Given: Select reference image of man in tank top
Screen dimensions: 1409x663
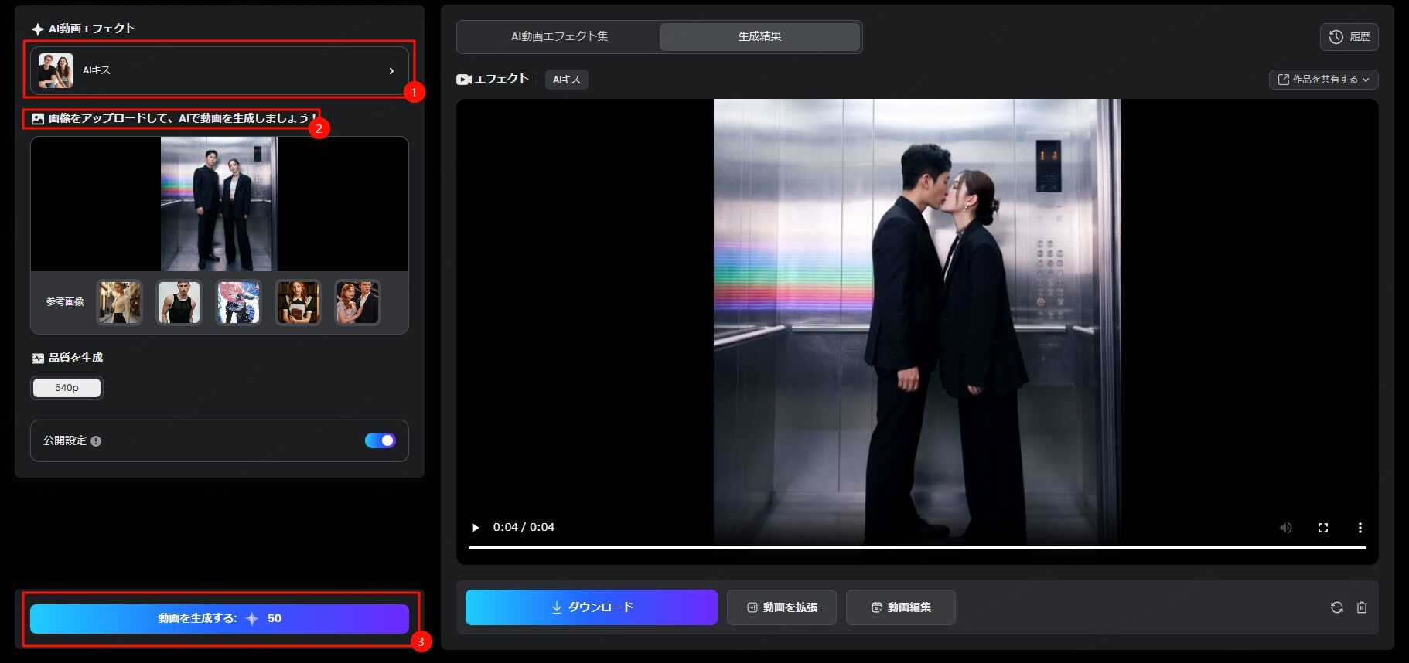Looking at the screenshot, I should pos(179,302).
